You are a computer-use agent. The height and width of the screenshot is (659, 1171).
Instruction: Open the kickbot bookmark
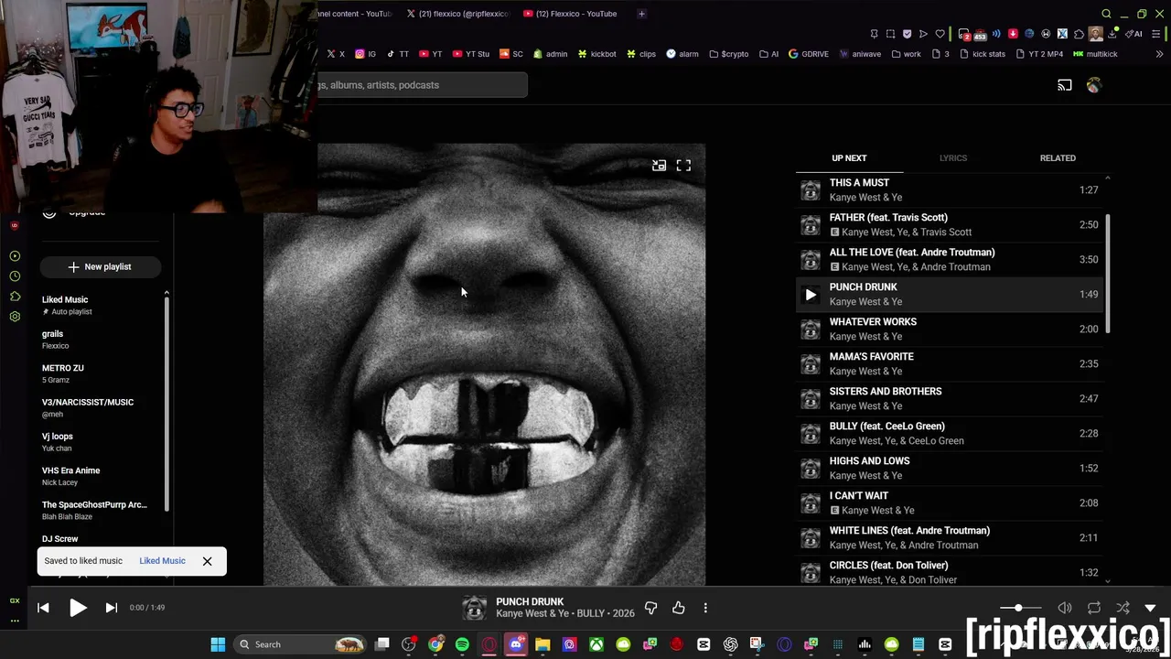(596, 54)
